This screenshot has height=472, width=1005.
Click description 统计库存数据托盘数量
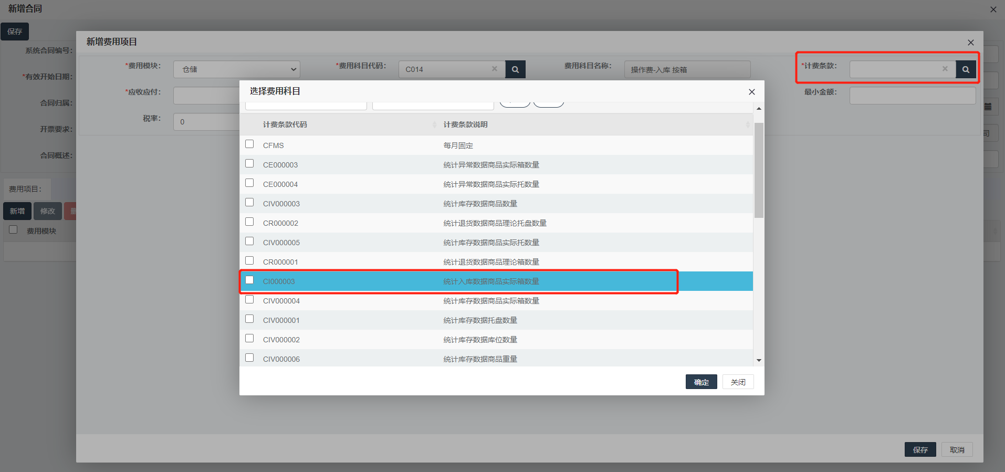[x=480, y=320]
